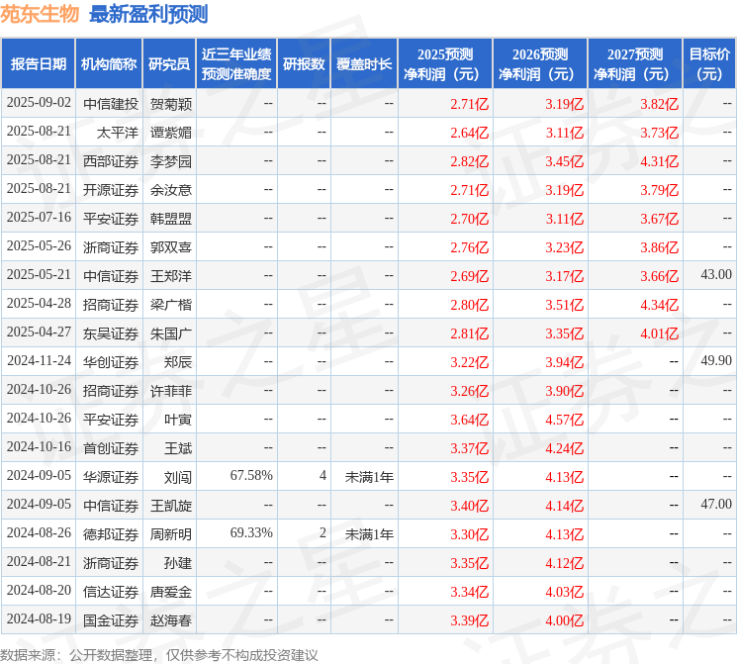Click the 2025预测净利润 header
Viewport: 737px width, 664px height.
click(445, 64)
